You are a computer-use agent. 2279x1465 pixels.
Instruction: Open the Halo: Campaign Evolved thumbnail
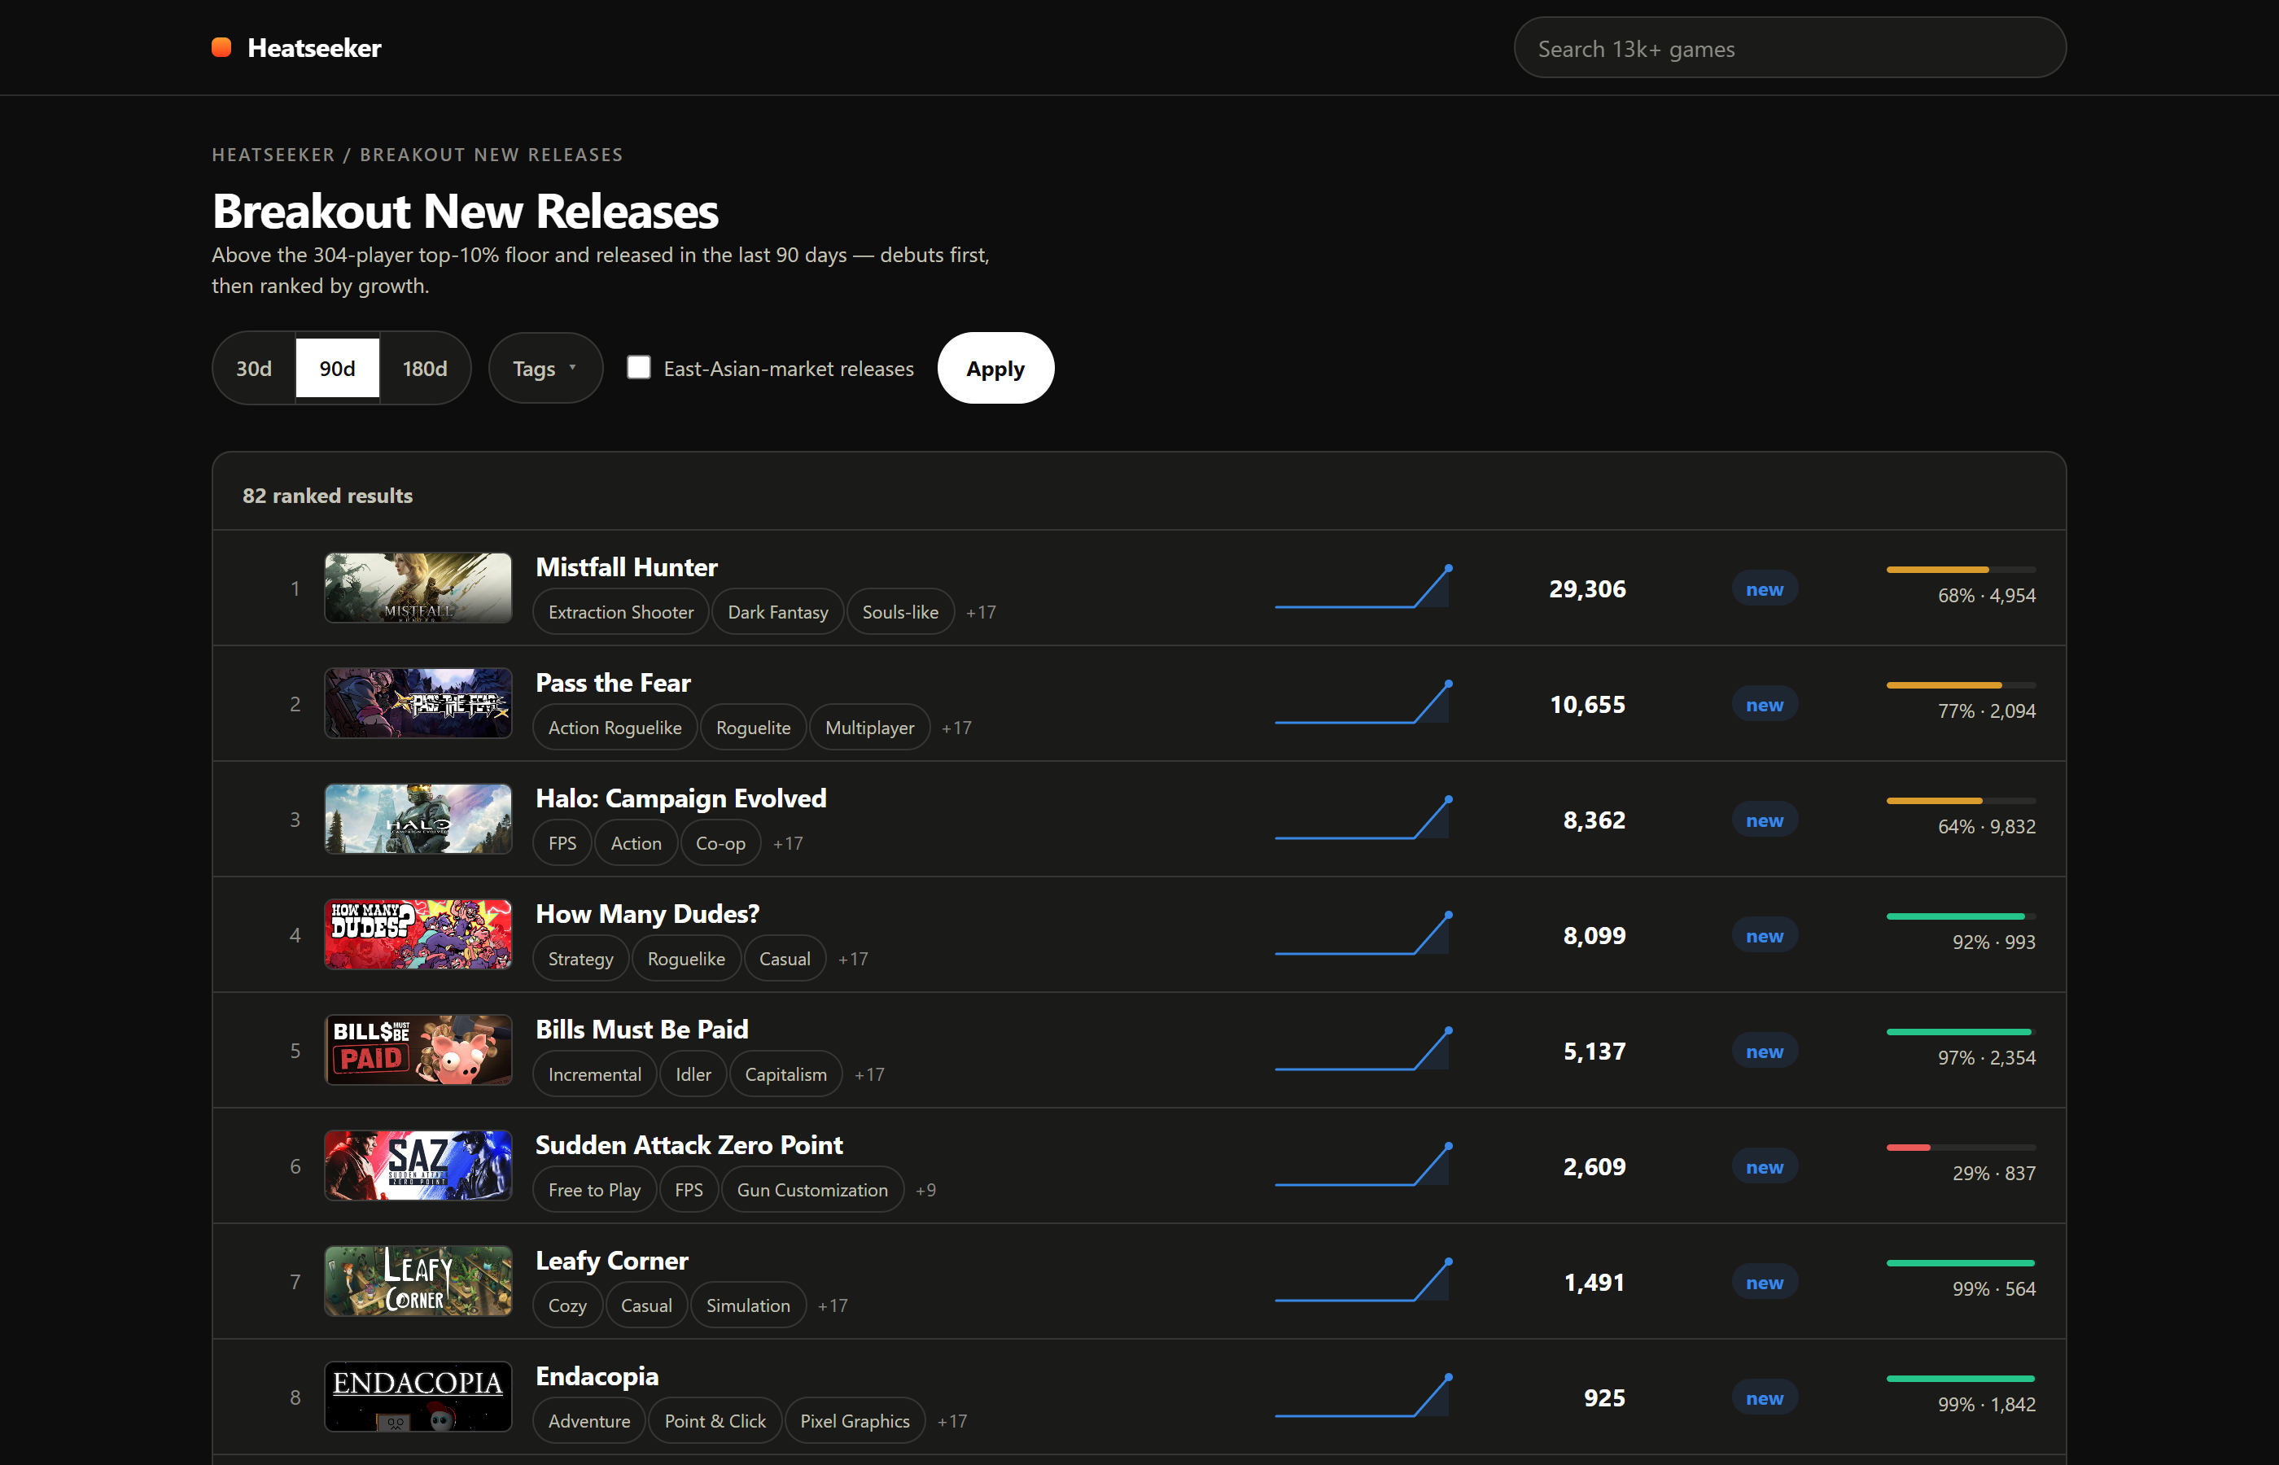coord(418,819)
